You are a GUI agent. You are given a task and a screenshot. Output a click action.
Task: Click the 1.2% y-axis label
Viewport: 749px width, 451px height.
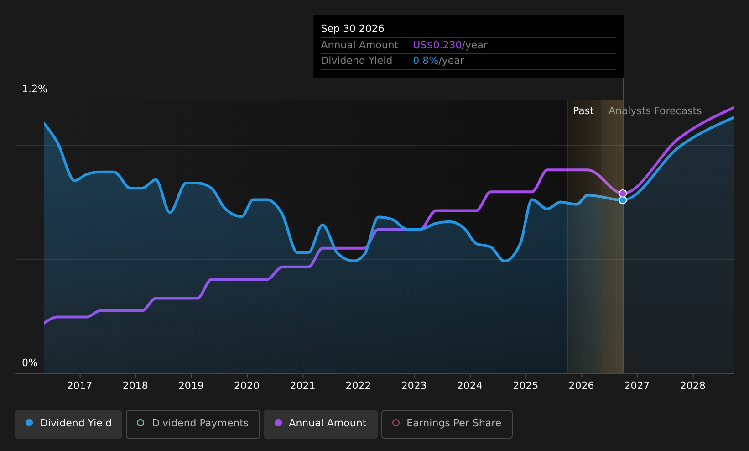pos(35,89)
